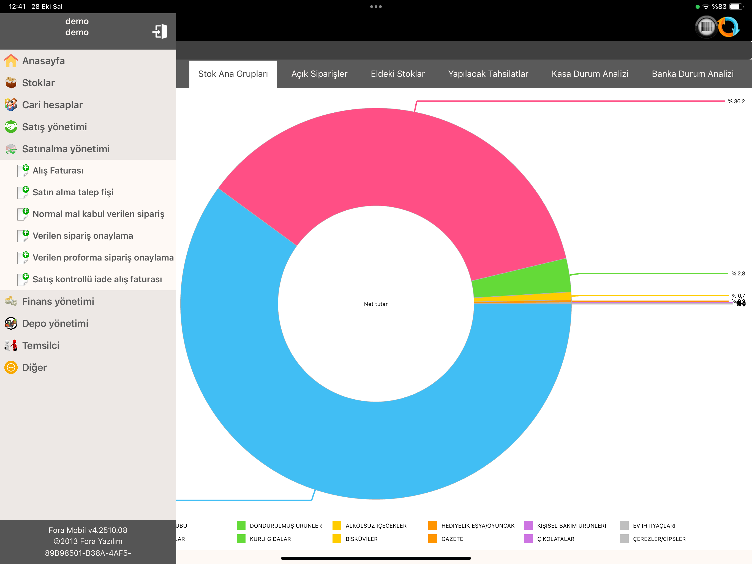
Task: Click the Diğer orange dots icon
Action: [x=11, y=367]
